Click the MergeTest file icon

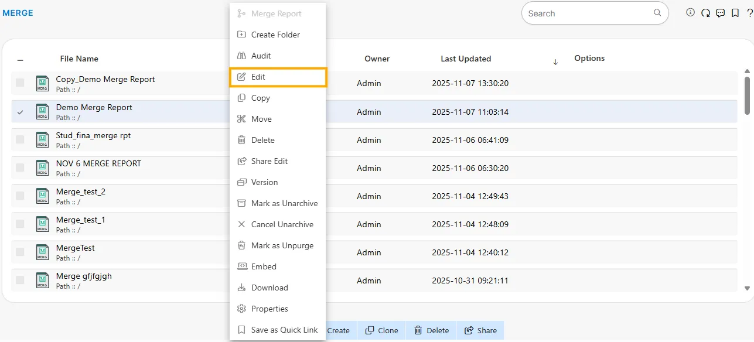click(42, 252)
